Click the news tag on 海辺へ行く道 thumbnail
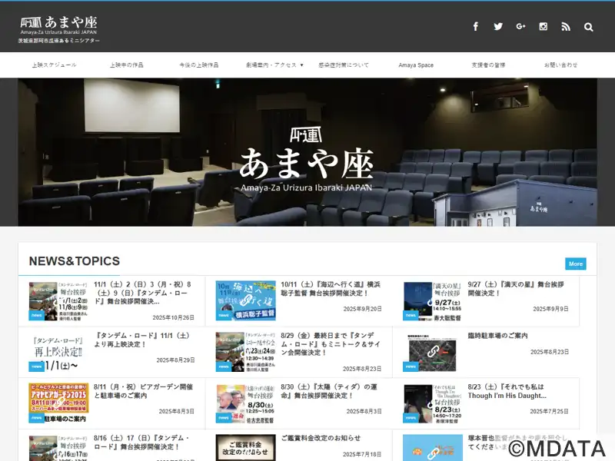Screen dimensions: 615x461 [x=224, y=315]
